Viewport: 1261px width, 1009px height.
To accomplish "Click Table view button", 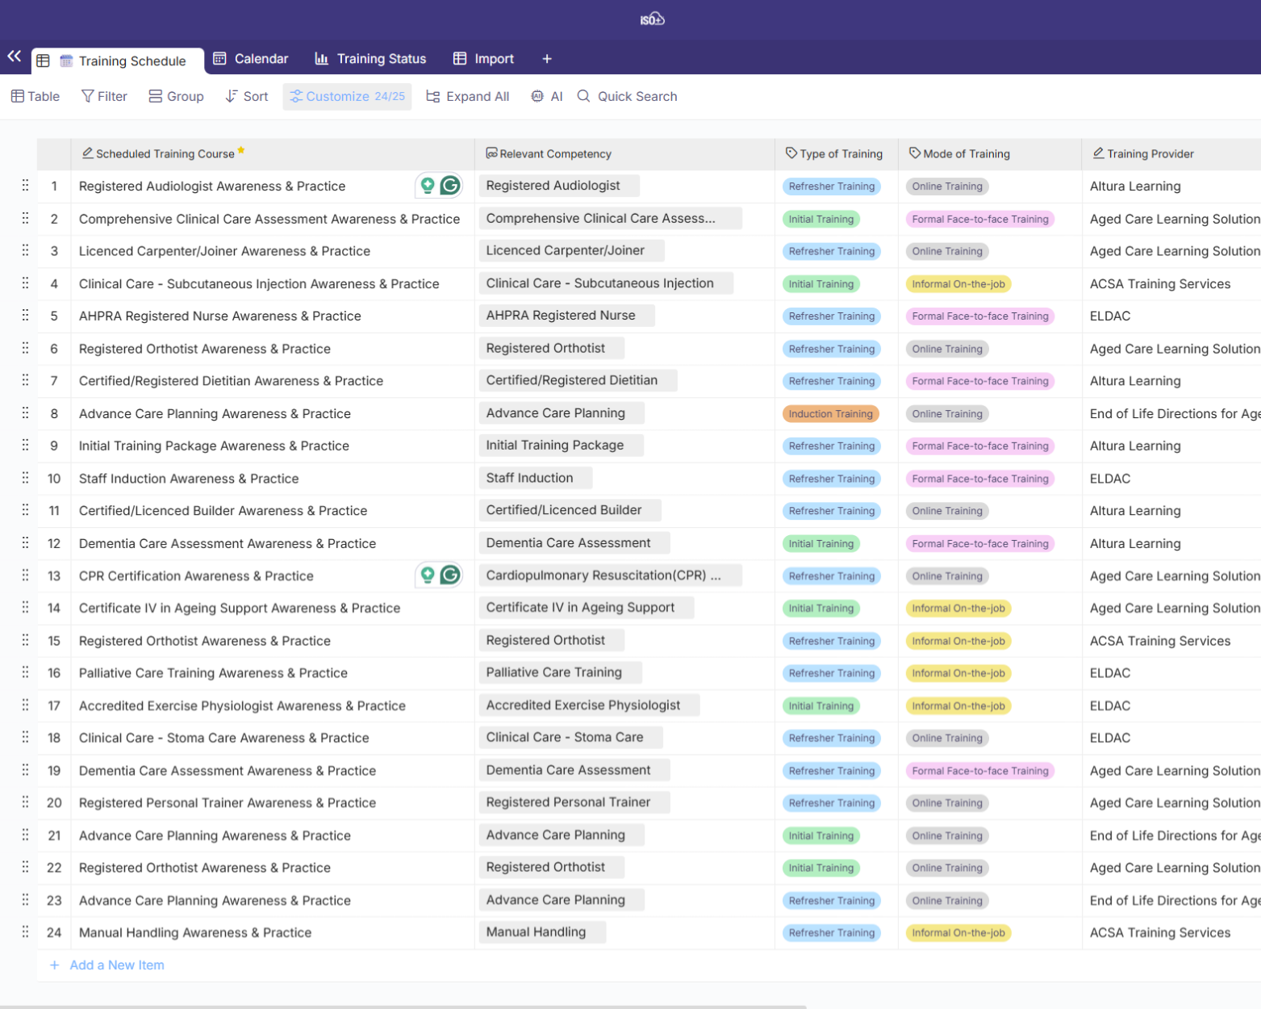I will pyautogui.click(x=35, y=96).
